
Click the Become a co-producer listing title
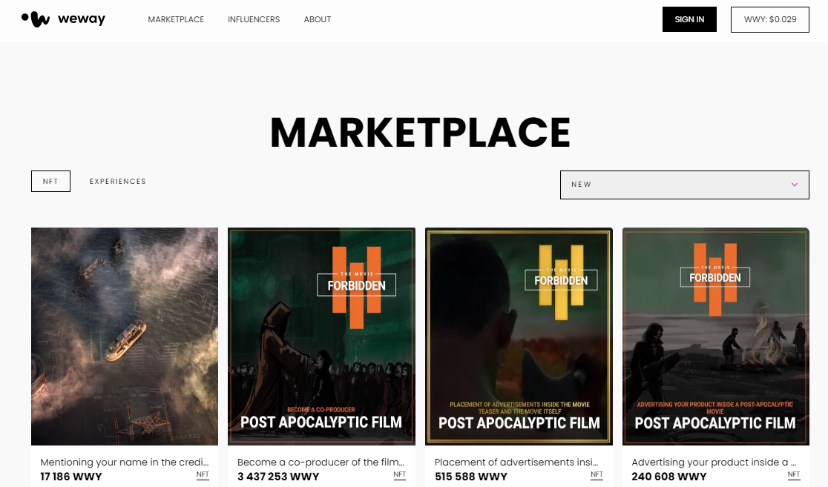(321, 463)
